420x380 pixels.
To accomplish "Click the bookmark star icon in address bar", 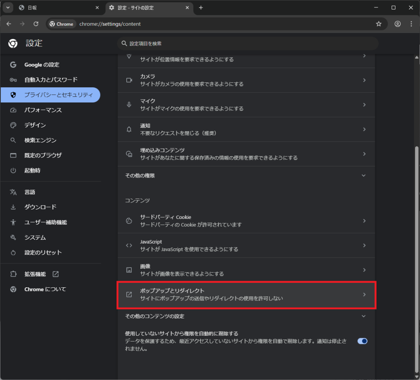I will [379, 24].
